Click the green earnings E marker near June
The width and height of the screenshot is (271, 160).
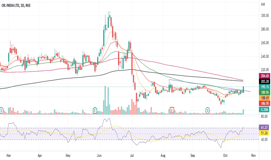click(95, 110)
